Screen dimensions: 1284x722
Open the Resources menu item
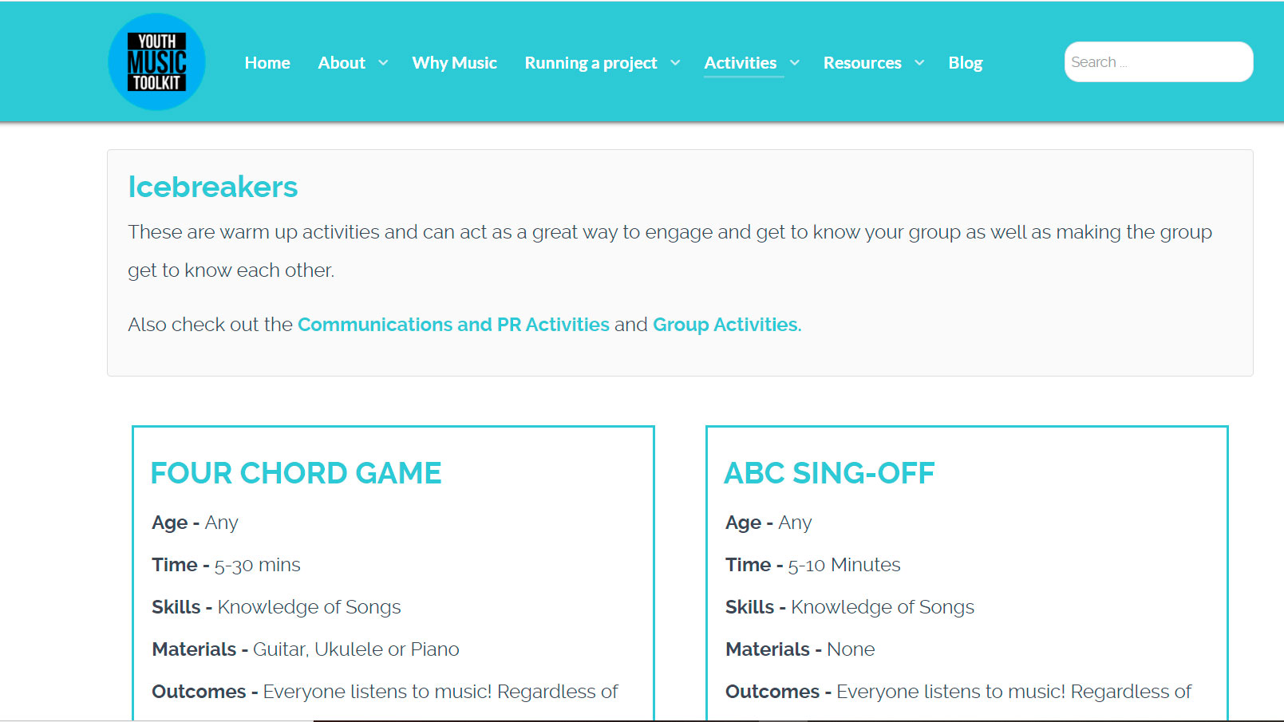click(862, 63)
